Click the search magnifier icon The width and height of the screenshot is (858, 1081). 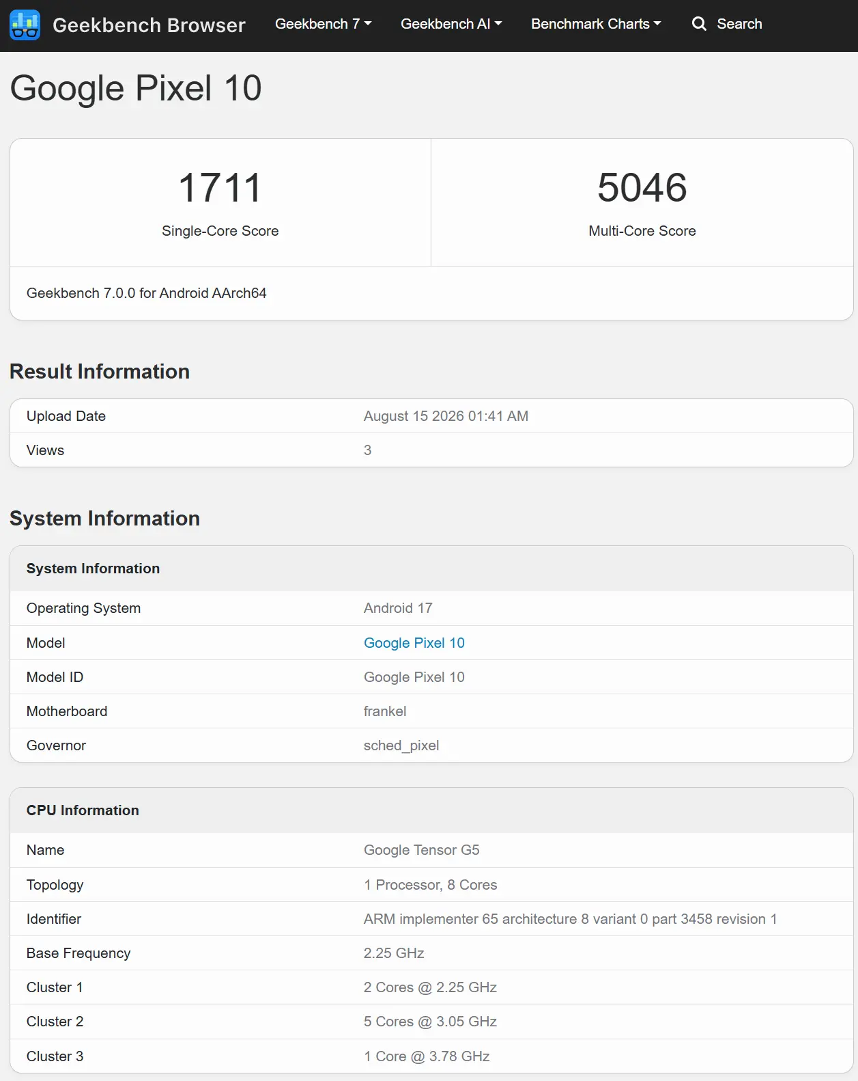coord(699,24)
